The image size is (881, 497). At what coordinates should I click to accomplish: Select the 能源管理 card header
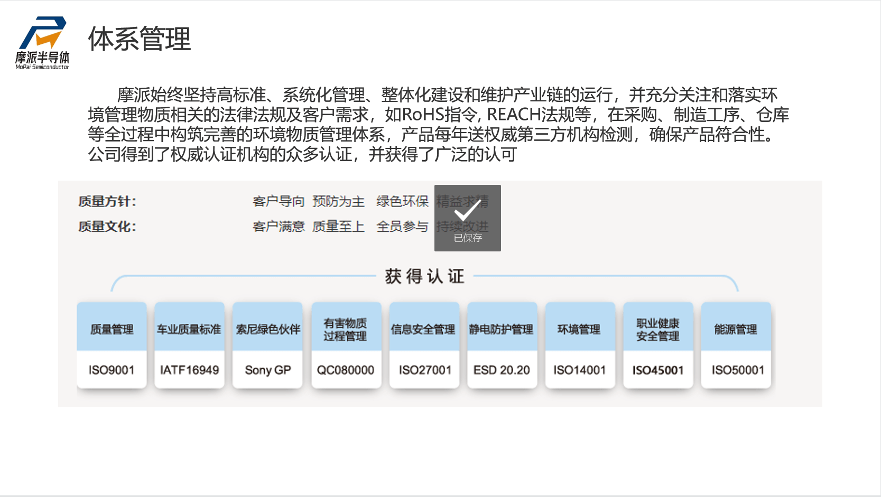[736, 329]
